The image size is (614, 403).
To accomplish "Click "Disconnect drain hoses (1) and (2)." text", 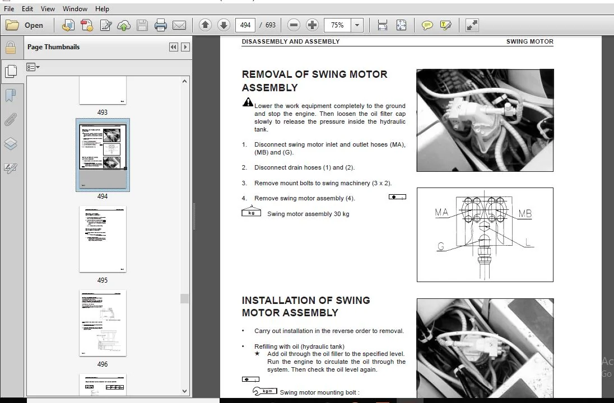I will click(304, 167).
